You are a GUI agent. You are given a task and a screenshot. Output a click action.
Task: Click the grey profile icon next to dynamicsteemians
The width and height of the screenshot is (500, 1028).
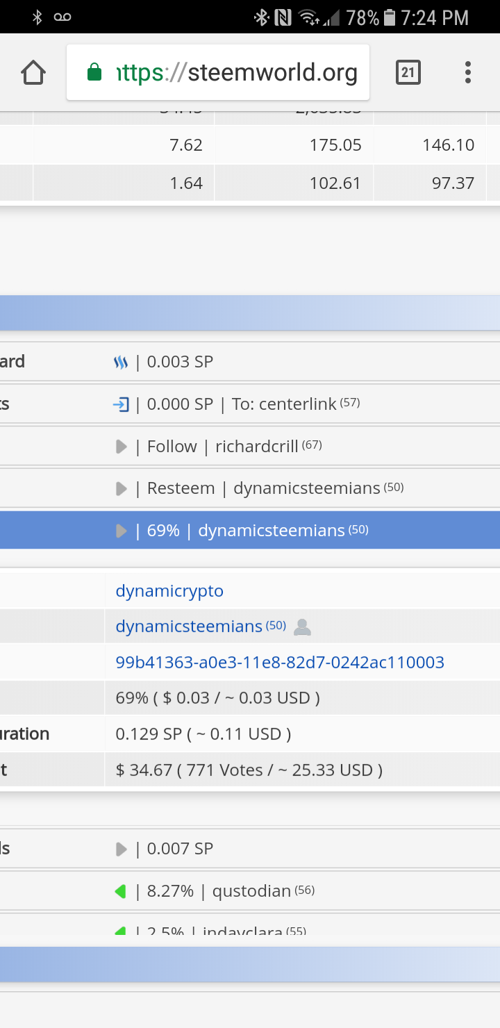pyautogui.click(x=302, y=627)
